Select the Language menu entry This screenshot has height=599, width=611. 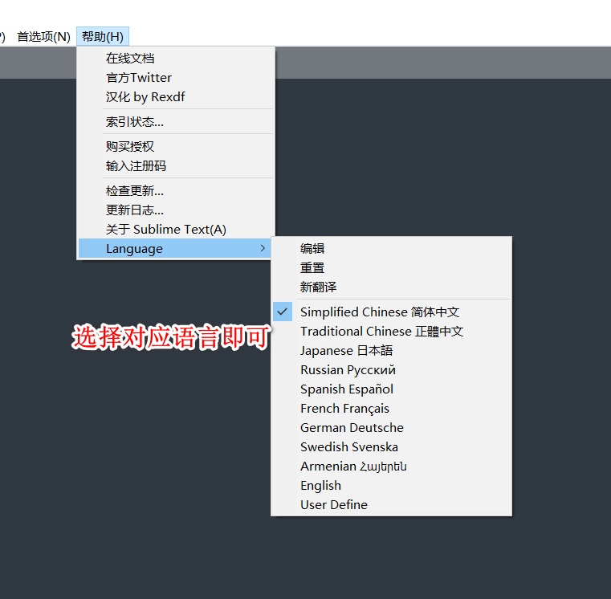[x=174, y=248]
